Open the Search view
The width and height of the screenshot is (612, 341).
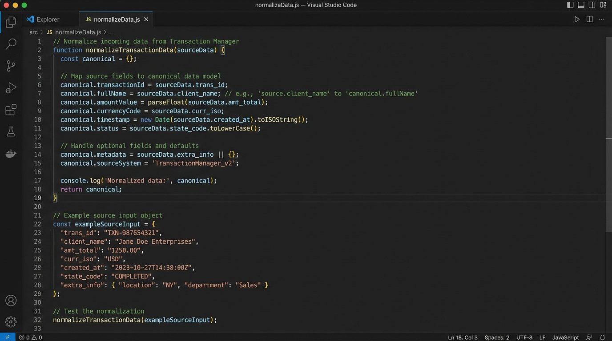[11, 44]
